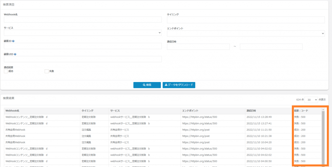Select the row dated 2022/11/15 13:28:49

(162, 117)
